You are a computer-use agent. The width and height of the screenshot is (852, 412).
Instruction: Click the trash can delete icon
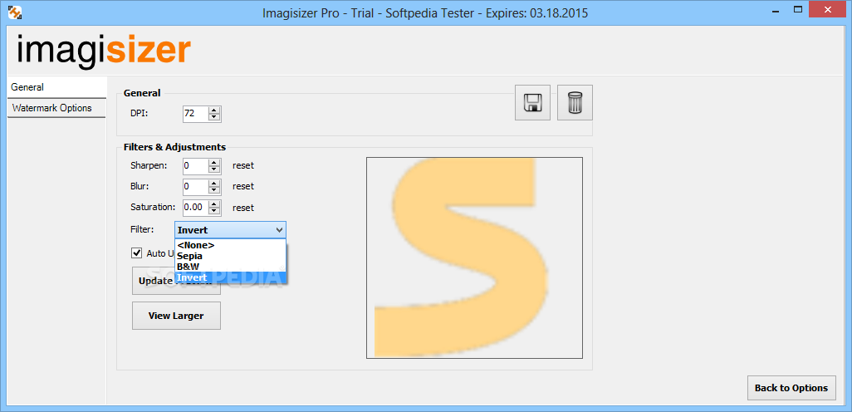click(x=575, y=102)
